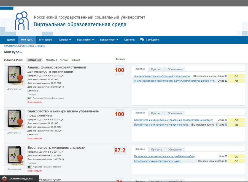The height and width of the screenshot is (182, 248).
Task: Click the tutor card icon beside Бондарчук Наталья Витальевна
Action: (x=30, y=98)
